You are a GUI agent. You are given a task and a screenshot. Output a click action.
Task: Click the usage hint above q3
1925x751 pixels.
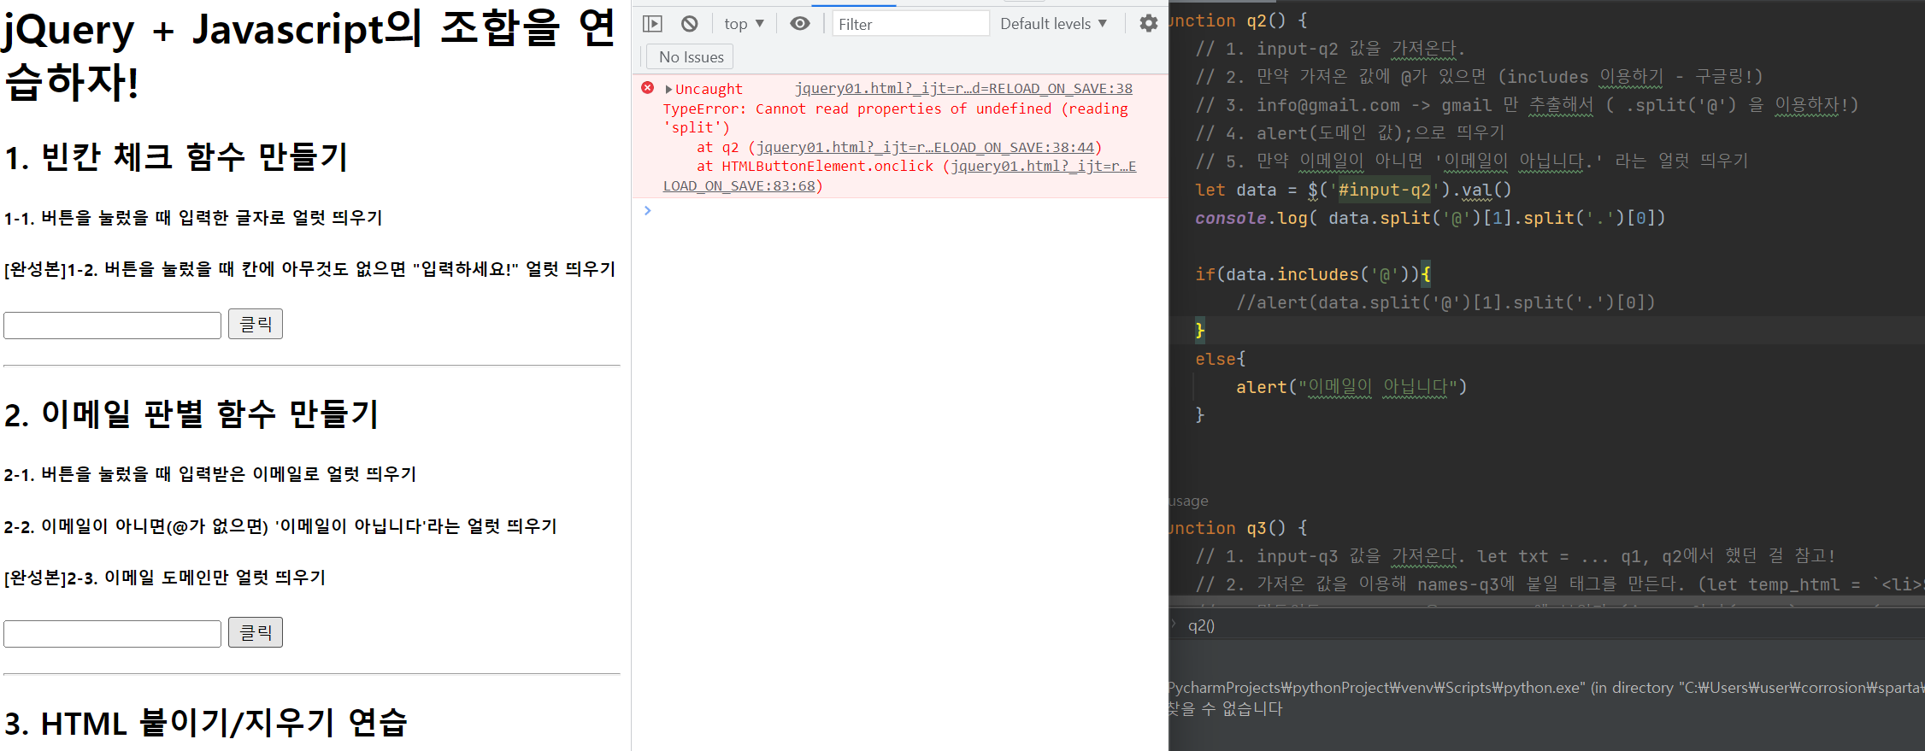point(1188,501)
